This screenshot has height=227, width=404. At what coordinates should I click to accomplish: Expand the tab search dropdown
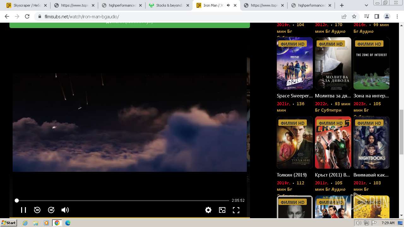coord(366,5)
